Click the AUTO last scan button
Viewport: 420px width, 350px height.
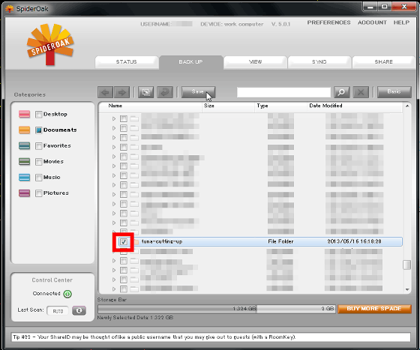point(58,311)
